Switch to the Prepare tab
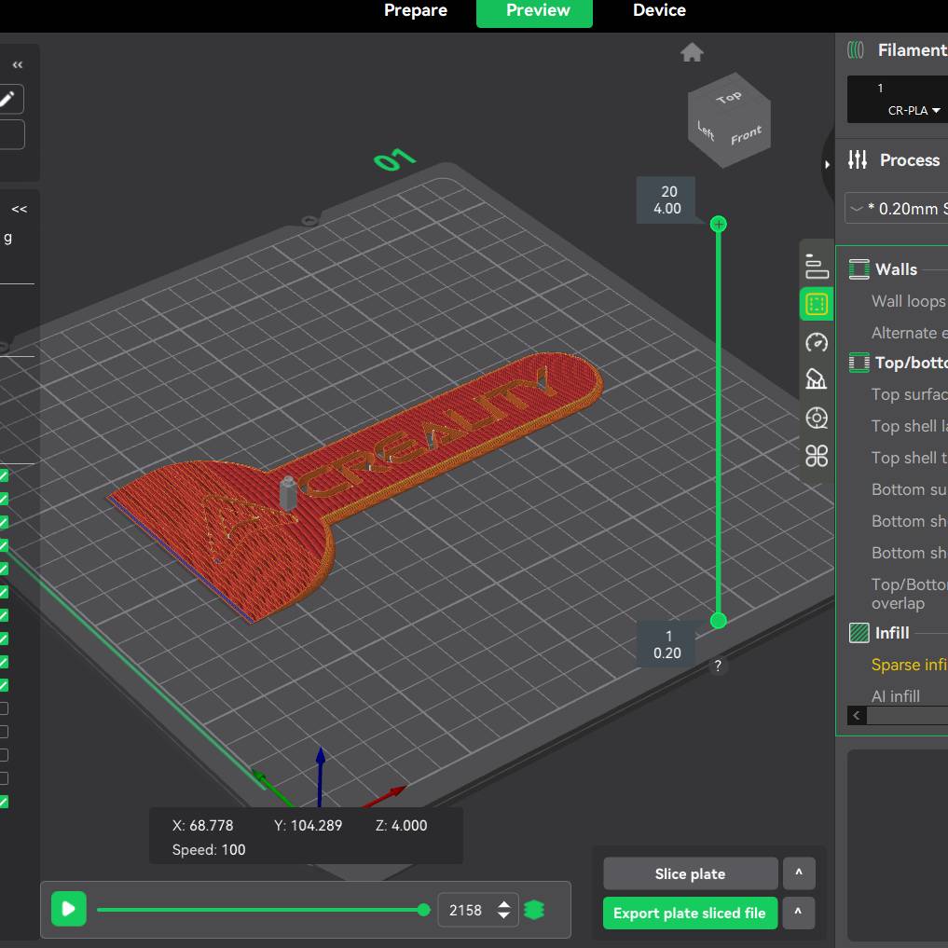Viewport: 948px width, 948px height. (416, 11)
